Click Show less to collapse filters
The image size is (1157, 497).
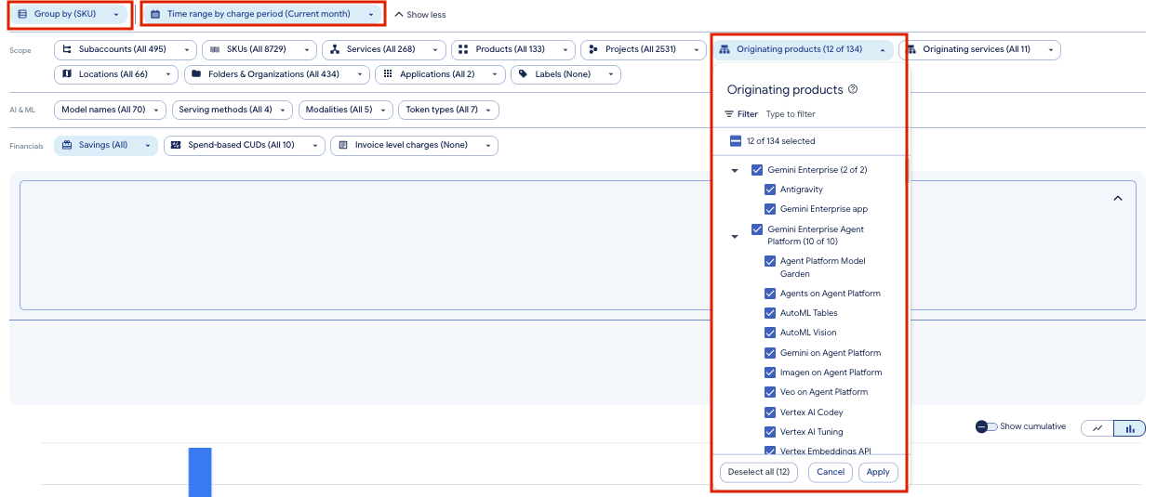point(420,15)
